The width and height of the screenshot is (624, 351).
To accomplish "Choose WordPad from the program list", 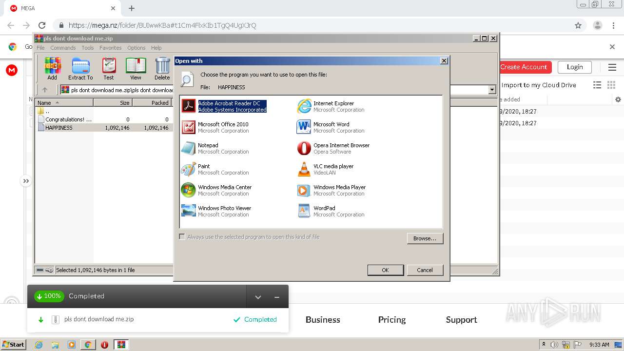I will click(331, 211).
